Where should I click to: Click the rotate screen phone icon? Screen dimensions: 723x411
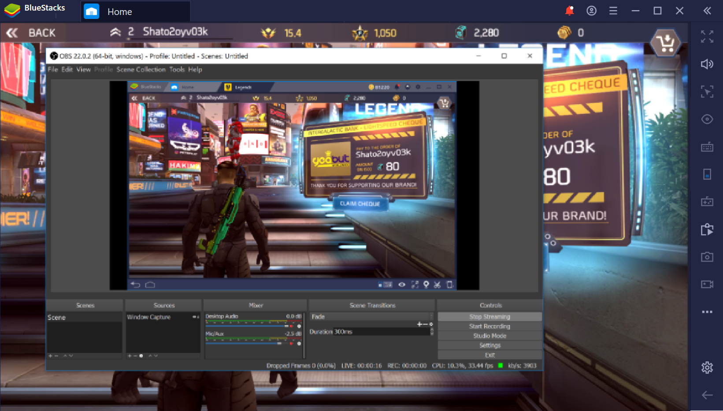click(707, 174)
